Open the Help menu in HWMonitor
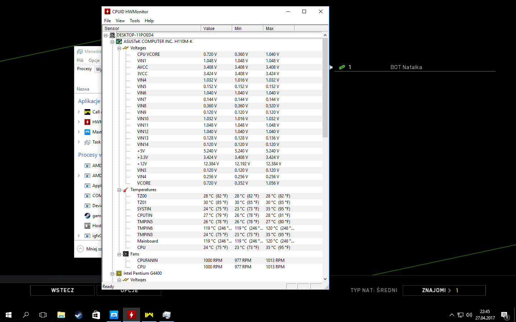The height and width of the screenshot is (322, 516). [149, 21]
